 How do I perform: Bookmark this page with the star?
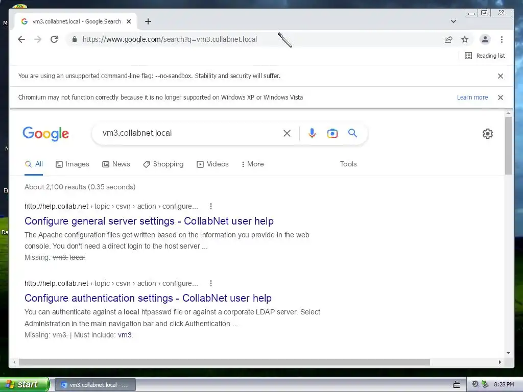465,40
